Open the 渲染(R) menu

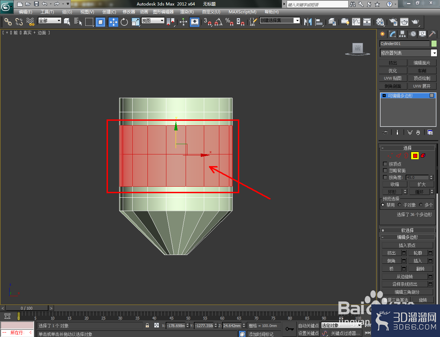(x=187, y=12)
